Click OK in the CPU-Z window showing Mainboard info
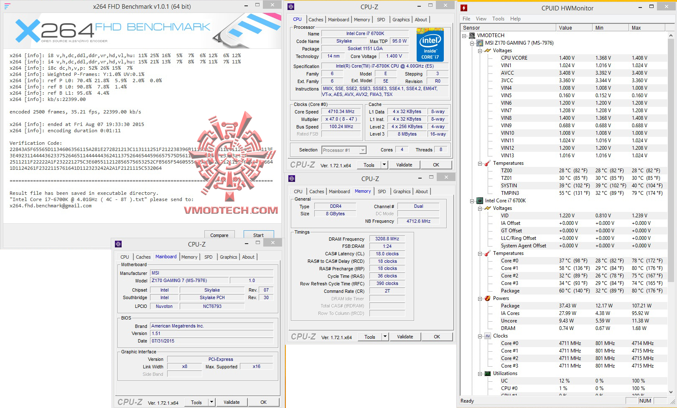Viewport: 677px width, 408px height. tap(263, 402)
